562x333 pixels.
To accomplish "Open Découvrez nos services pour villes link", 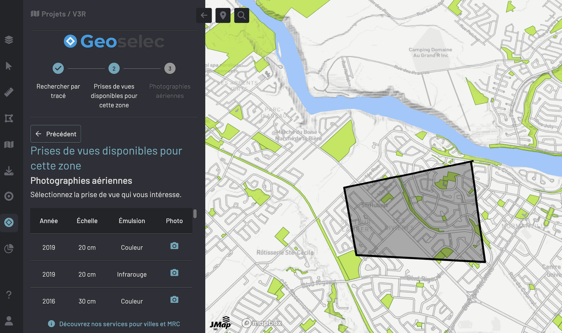I will [119, 324].
